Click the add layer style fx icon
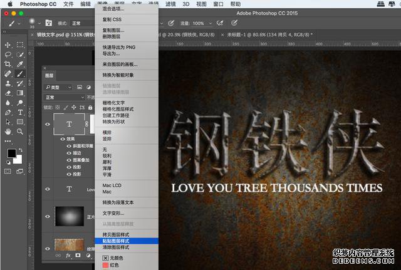Image resolution: width=401 pixels, height=270 pixels. click(68, 255)
